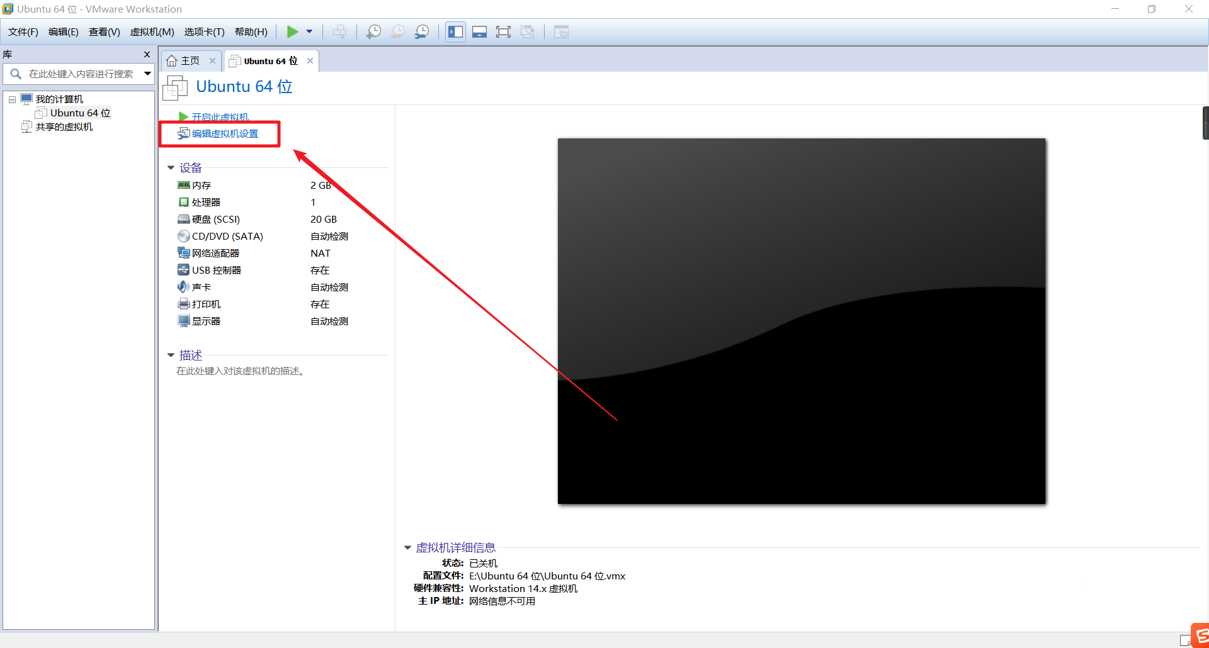Image resolution: width=1209 pixels, height=648 pixels.
Task: Click the 硬盘 (SCSI) disk icon
Action: click(x=184, y=220)
